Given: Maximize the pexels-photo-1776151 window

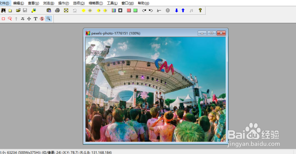Looking at the screenshot, I should [211, 33].
